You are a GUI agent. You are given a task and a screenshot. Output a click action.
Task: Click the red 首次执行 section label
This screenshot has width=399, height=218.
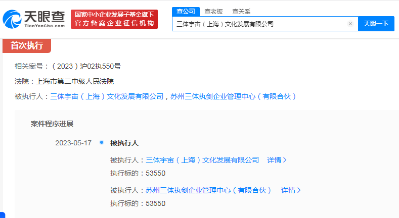[27, 45]
